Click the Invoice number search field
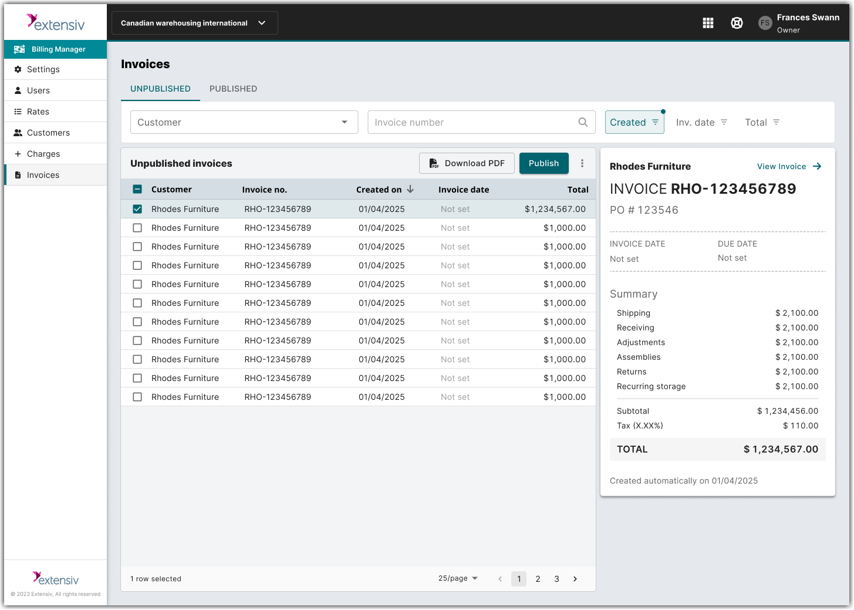 (x=481, y=122)
